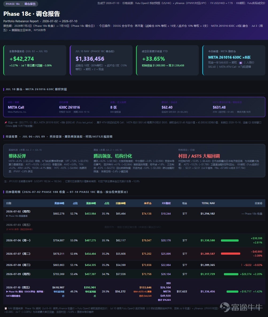The height and width of the screenshot is (317, 268).
Task: Click the 日变动 column header
Action: pos(258,203)
